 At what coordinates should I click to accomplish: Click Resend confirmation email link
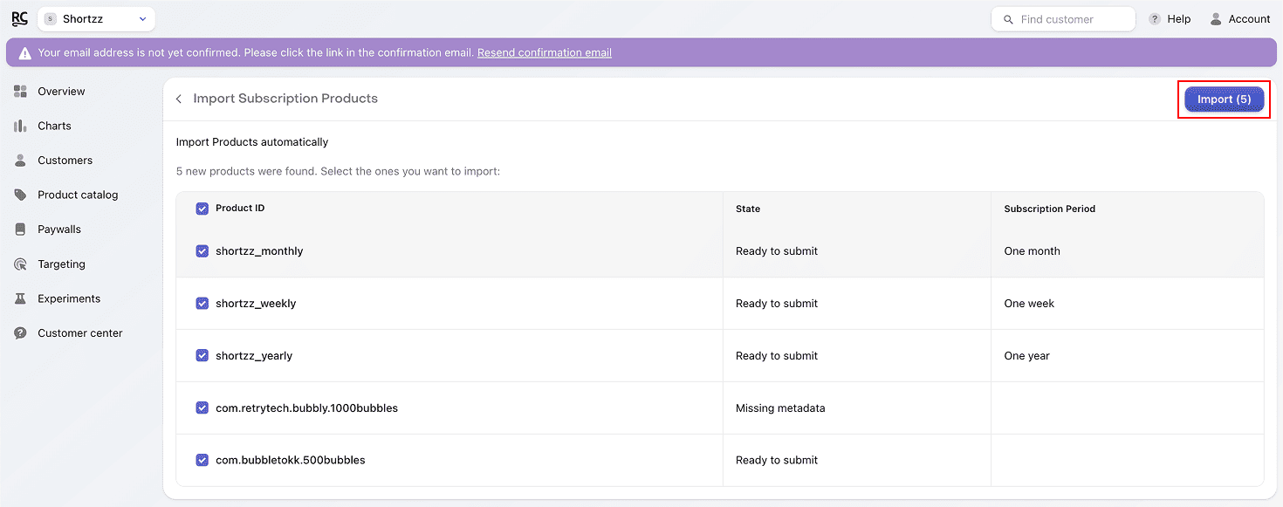[544, 52]
